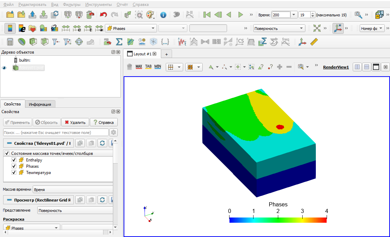Screen dimensions: 390x237
Task: Click the TAB button in view toolbar
Action: pyautogui.click(x=148, y=67)
